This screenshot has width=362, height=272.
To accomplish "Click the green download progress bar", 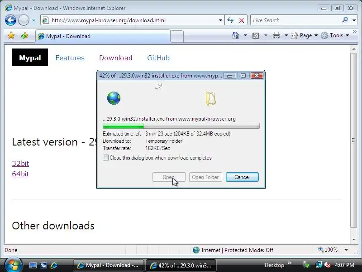I will click(x=181, y=126).
